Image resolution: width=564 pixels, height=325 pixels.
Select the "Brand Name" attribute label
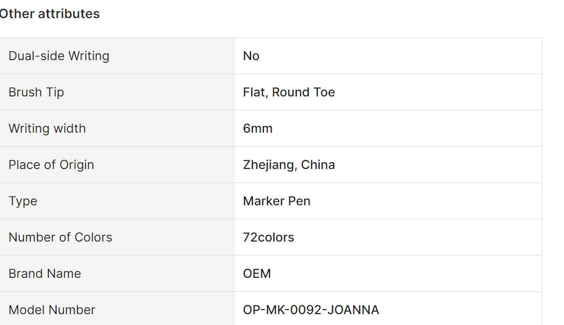coord(45,274)
